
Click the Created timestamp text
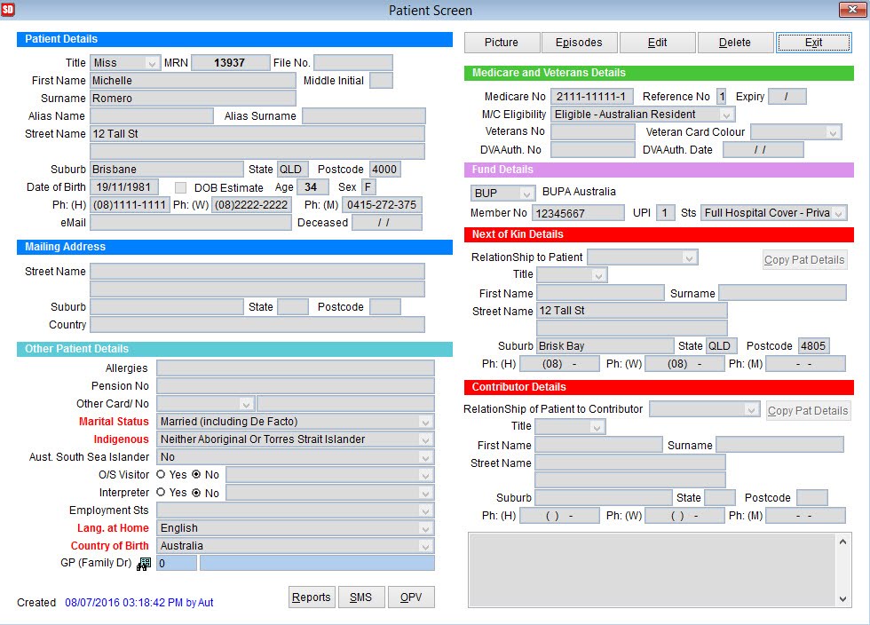138,603
